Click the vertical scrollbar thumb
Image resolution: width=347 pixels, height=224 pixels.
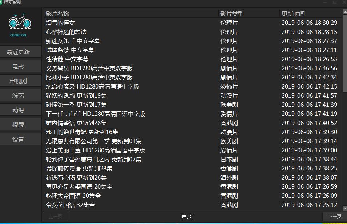[x=345, y=53]
